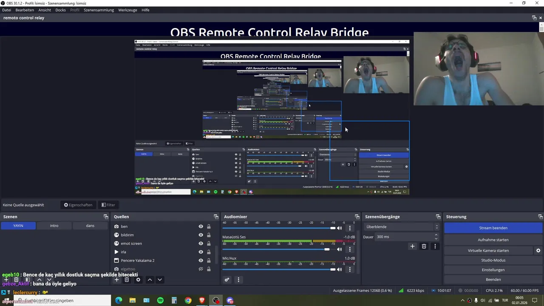This screenshot has height=306, width=544.
Task: Remove selected source with trash icon in Quellen
Action: coord(127,280)
